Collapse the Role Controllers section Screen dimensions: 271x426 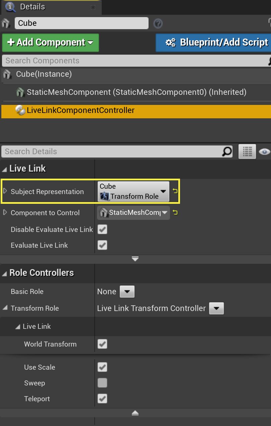[4, 273]
